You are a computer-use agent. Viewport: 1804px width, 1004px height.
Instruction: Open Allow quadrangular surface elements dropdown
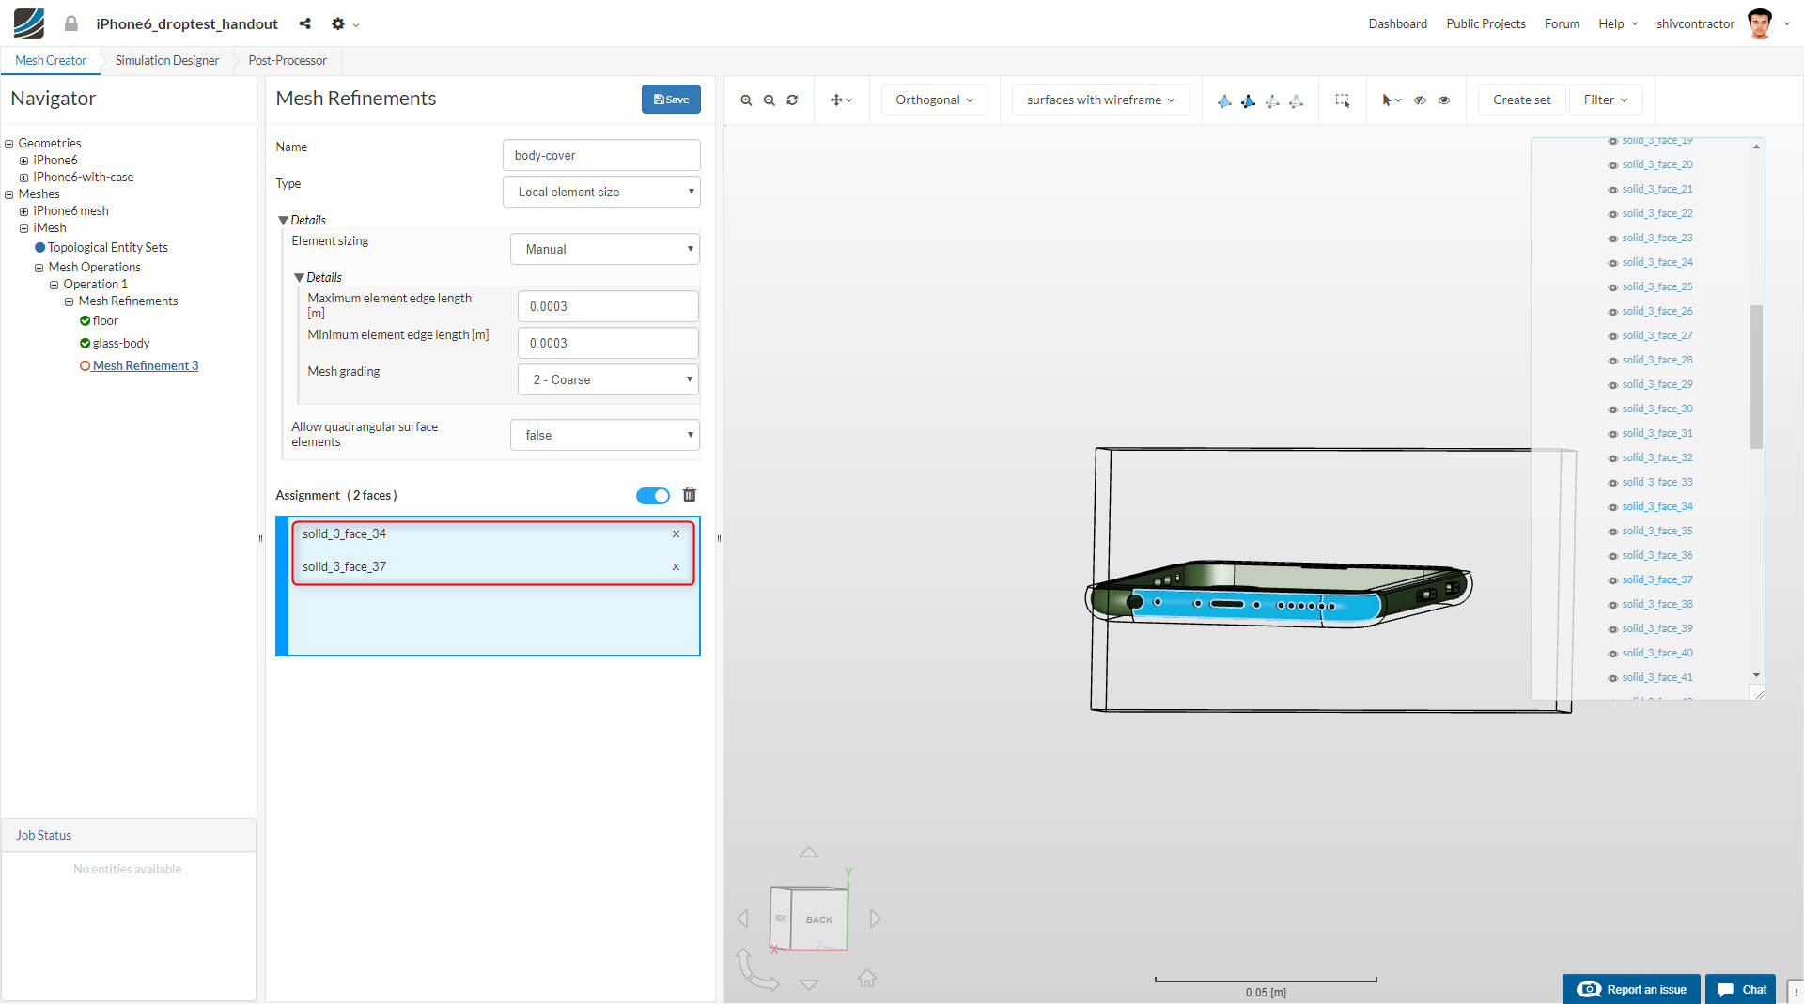click(605, 436)
